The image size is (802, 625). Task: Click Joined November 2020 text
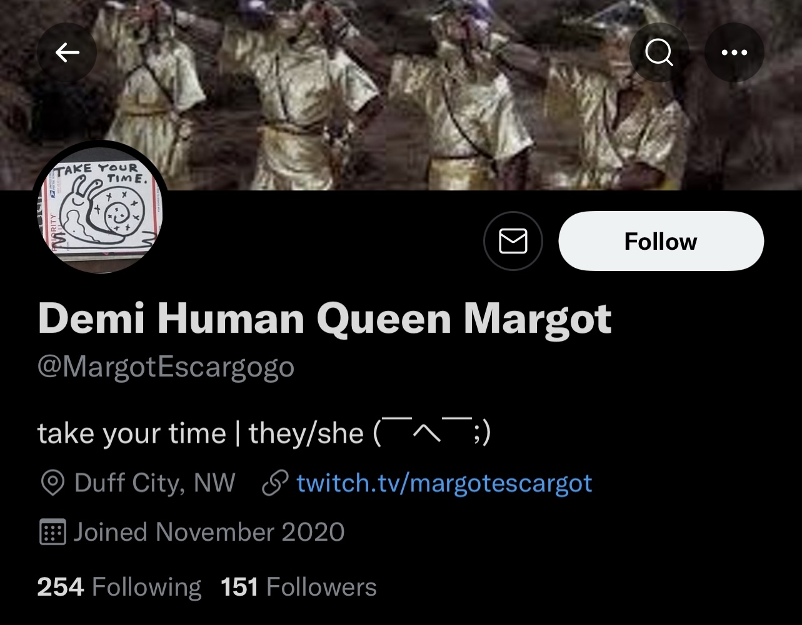click(x=209, y=533)
